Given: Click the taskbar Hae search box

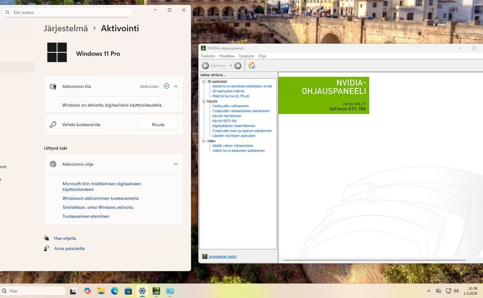Looking at the screenshot, I should coord(33,291).
